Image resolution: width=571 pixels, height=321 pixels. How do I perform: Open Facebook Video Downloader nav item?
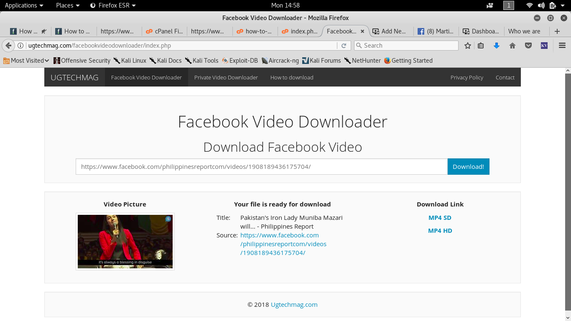[x=146, y=77]
